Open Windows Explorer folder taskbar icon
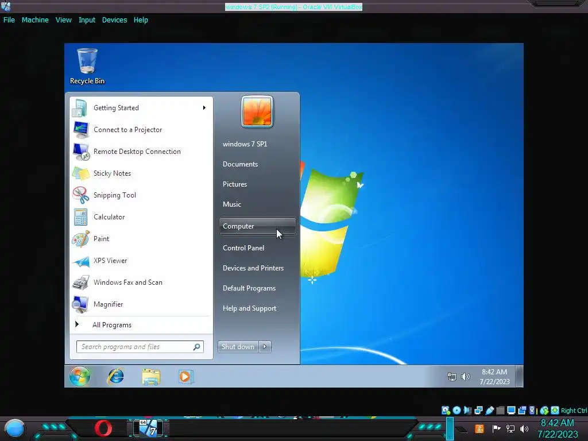This screenshot has height=441, width=588. pos(151,377)
